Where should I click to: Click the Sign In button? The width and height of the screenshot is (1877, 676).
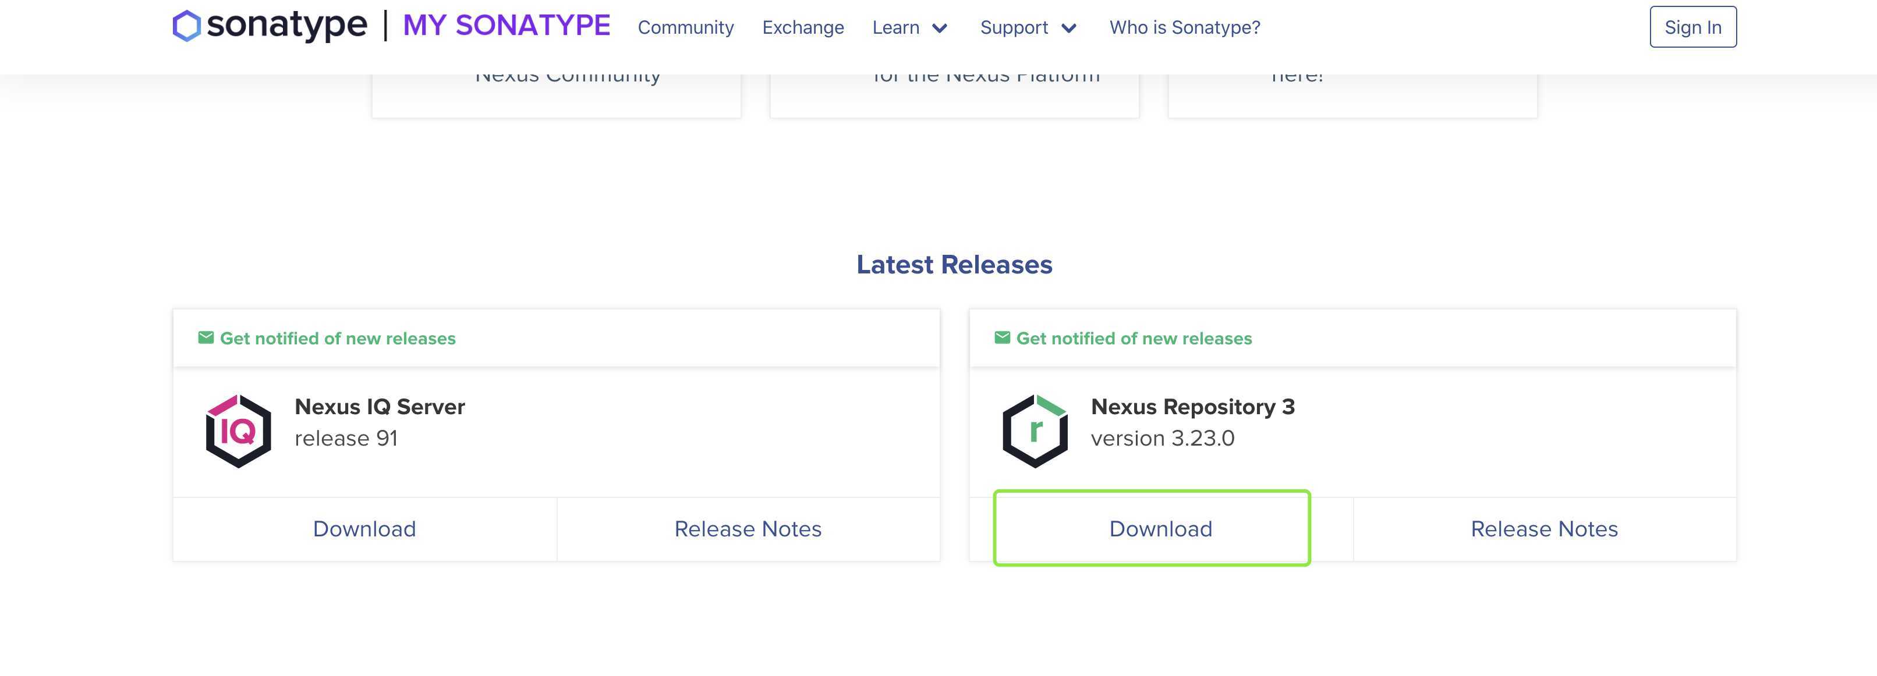(1692, 27)
